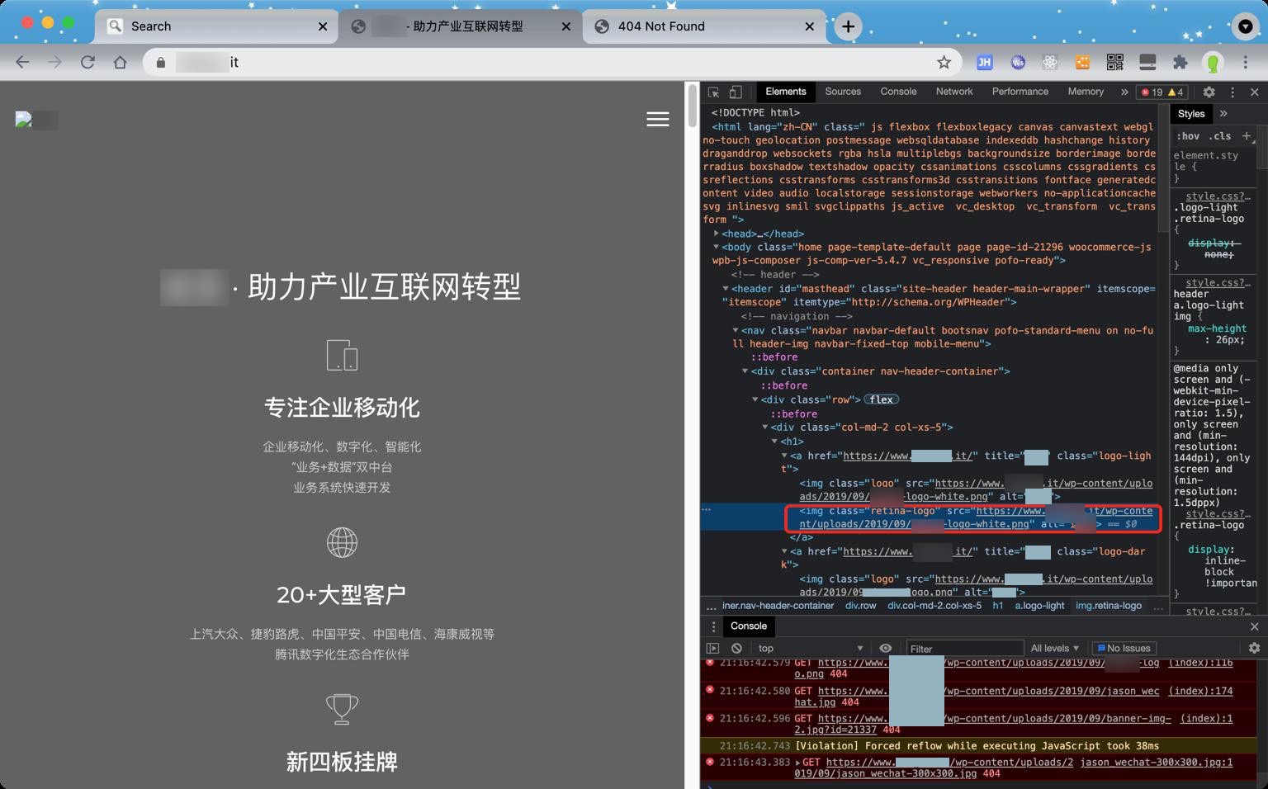Click the flex badge next to div.row
The height and width of the screenshot is (789, 1268).
tap(881, 399)
